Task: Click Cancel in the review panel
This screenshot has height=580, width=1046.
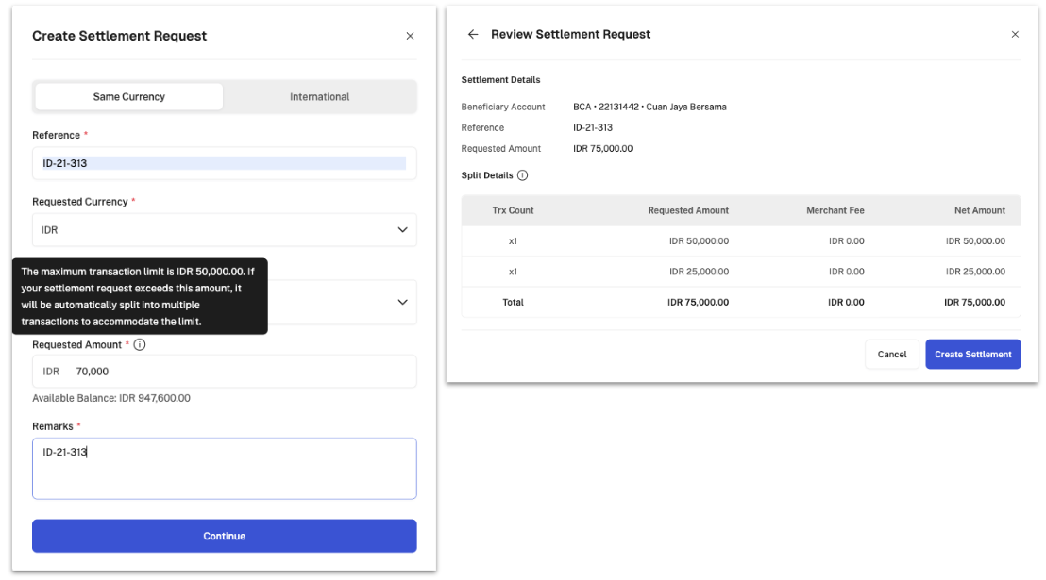Action: coord(891,355)
